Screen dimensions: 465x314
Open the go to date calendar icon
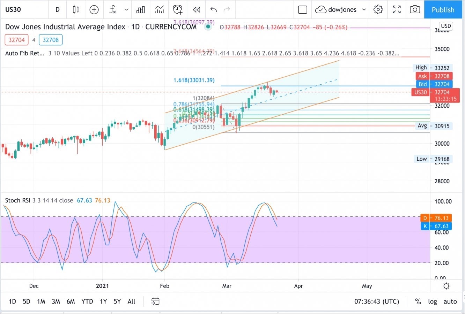tap(155, 301)
